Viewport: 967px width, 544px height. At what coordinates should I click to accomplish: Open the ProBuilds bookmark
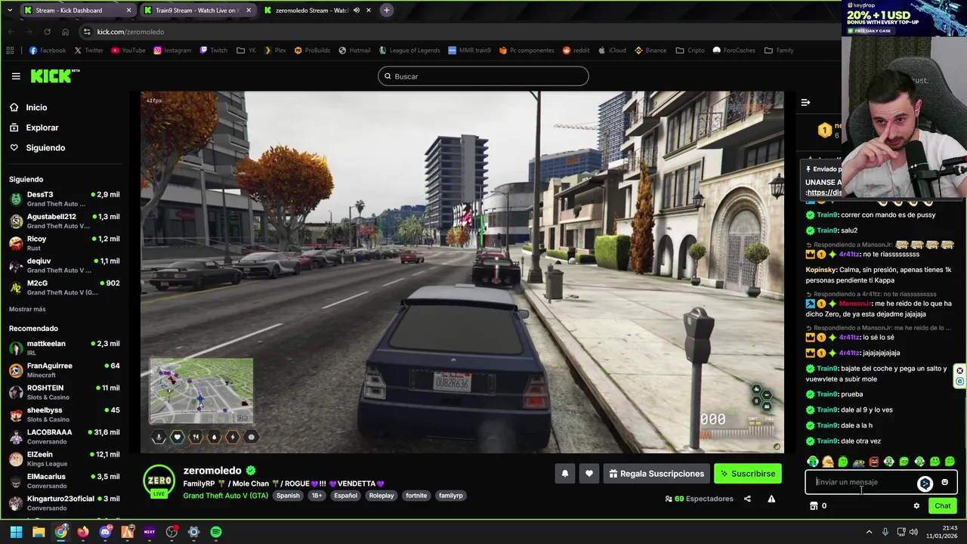312,51
